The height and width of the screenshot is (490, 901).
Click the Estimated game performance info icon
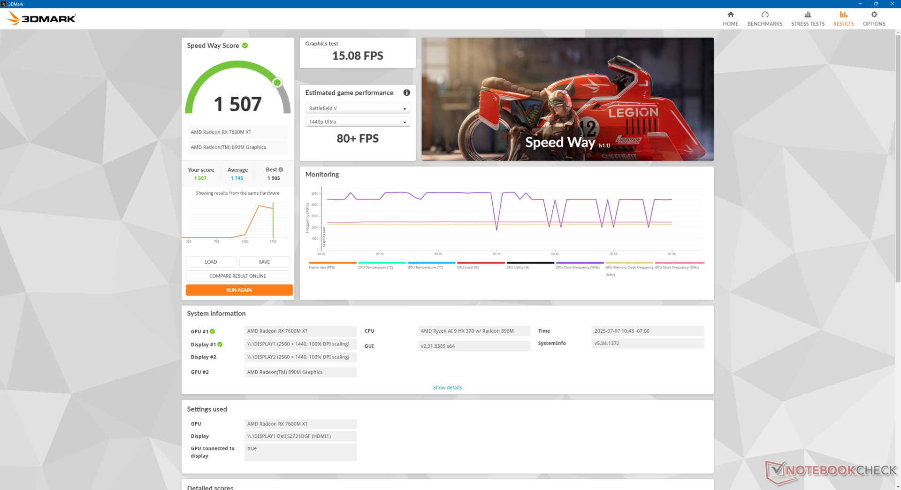[x=406, y=93]
